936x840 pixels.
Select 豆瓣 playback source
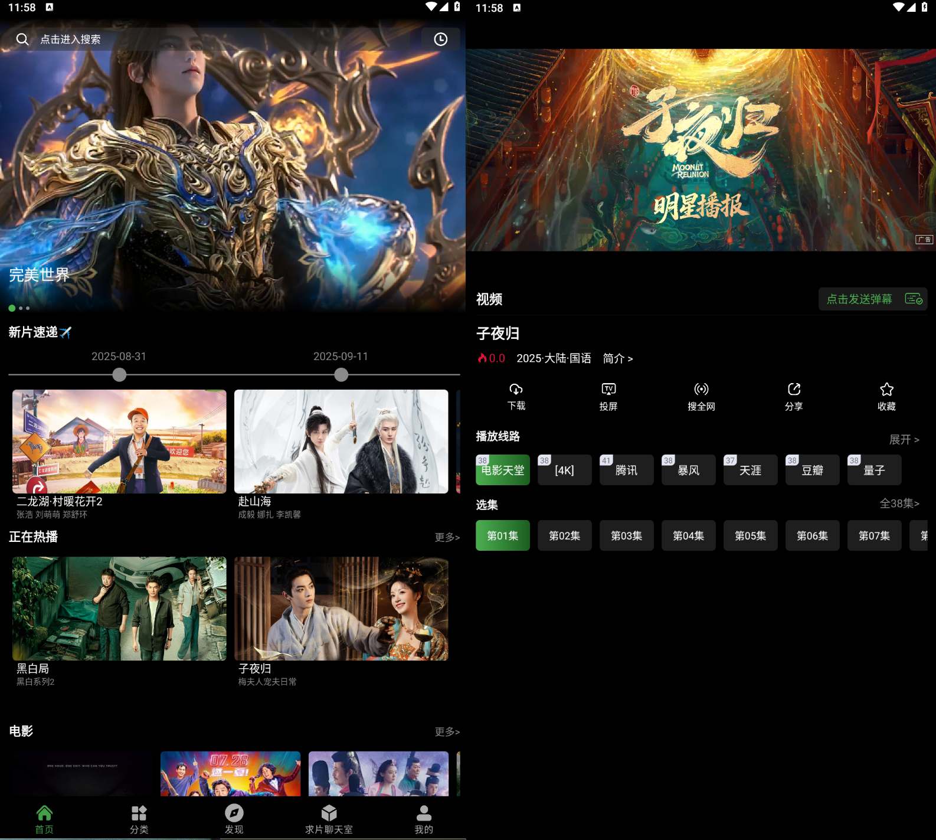(813, 470)
